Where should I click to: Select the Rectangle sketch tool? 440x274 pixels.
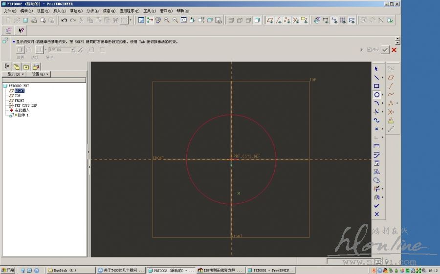tap(376, 86)
